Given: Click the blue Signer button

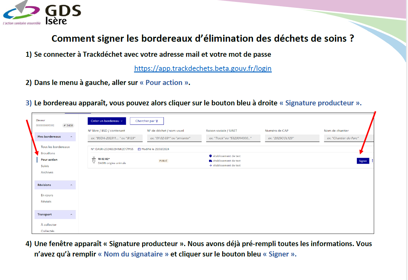Looking at the screenshot, I should click(363, 161).
